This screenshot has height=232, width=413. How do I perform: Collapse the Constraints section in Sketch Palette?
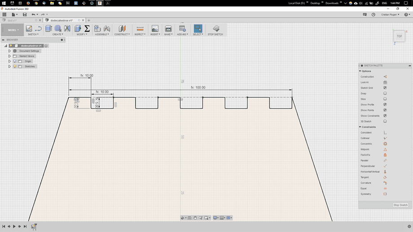360,127
